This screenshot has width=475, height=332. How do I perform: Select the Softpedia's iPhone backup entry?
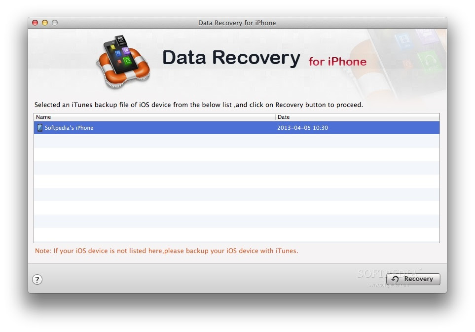click(x=237, y=128)
